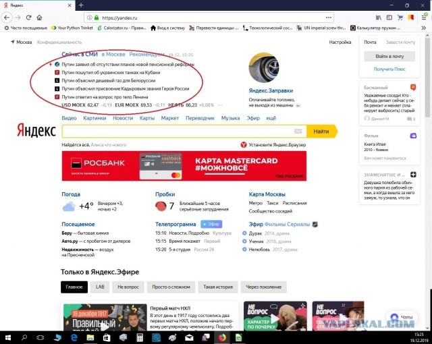Open Calculator from the taskbar
Image resolution: width=432 pixels, height=344 pixels.
[140, 337]
